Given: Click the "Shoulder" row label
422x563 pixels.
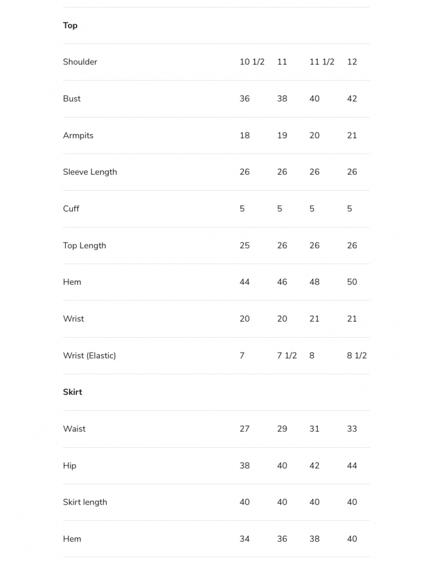Looking at the screenshot, I should point(80,62).
